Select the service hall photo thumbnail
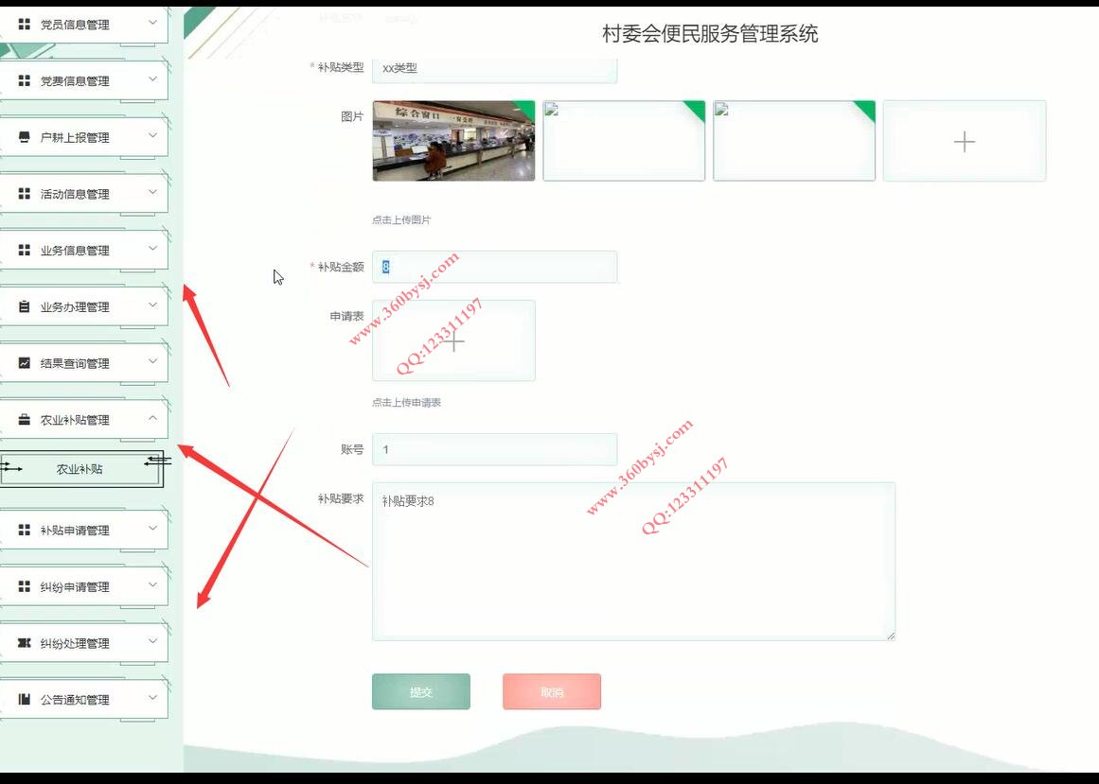Screen dimensions: 1099x784 (453, 141)
